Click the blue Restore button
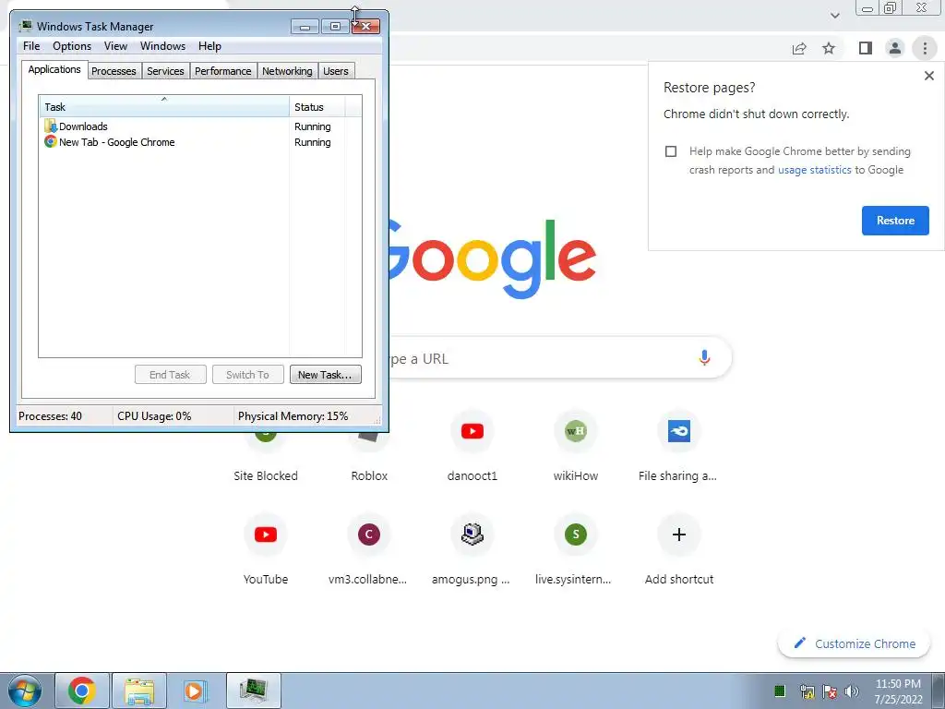945x709 pixels. click(x=895, y=221)
